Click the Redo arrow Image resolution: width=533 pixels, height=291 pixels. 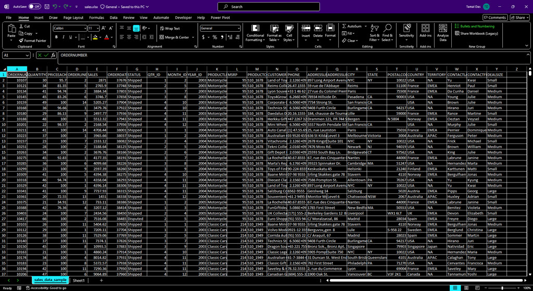pos(66,6)
